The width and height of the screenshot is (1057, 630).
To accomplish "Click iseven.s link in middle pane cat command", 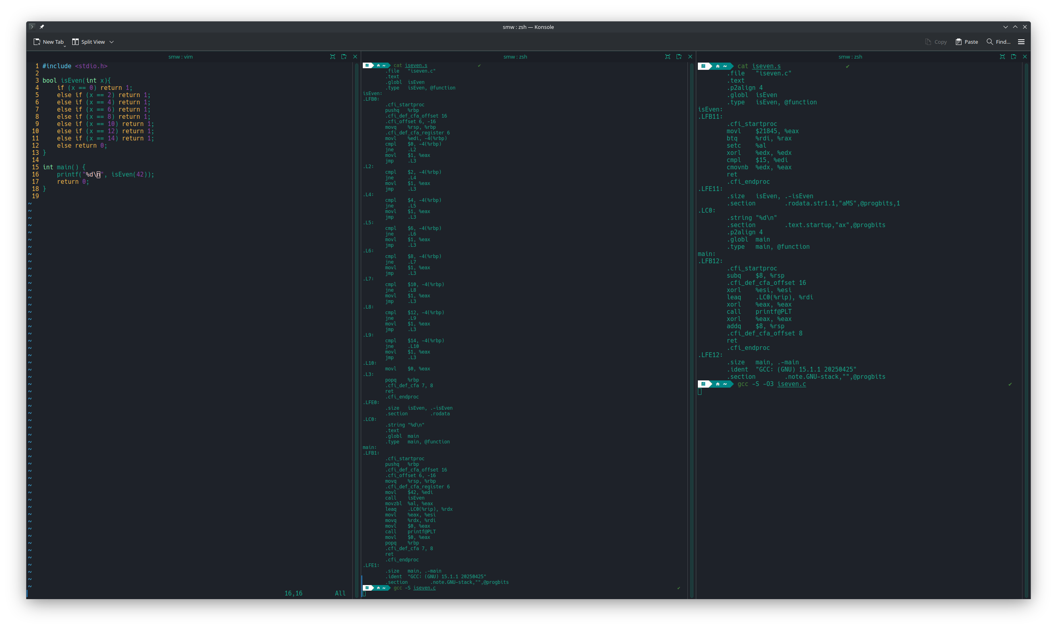I will click(416, 65).
